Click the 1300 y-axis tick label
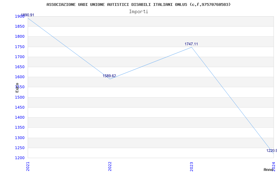The width and height of the screenshot is (277, 173). point(20,138)
